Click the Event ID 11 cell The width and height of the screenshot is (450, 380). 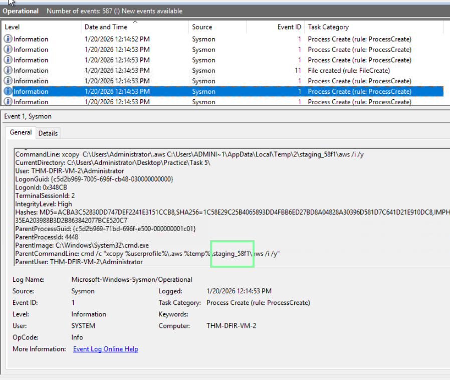(x=298, y=71)
